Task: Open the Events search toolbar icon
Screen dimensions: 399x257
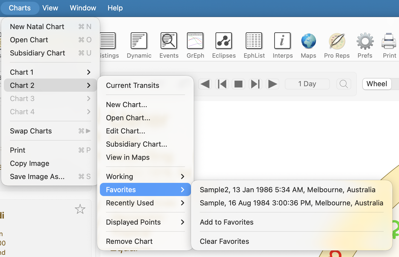Action: point(168,41)
